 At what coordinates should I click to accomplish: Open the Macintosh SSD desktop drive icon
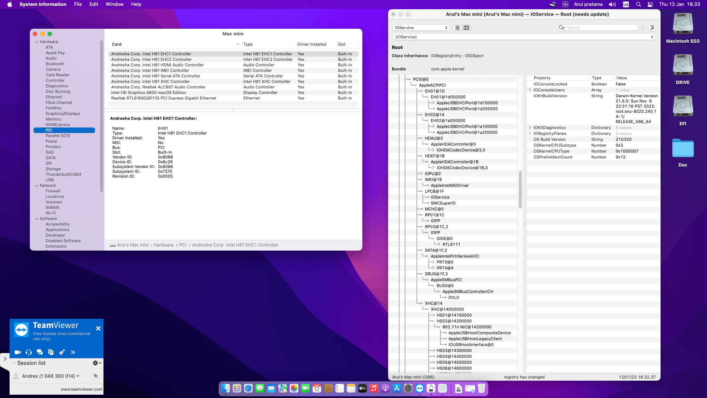pos(683,24)
